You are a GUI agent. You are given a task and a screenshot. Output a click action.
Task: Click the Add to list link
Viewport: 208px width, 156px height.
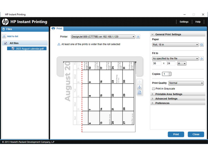[x=13, y=36]
